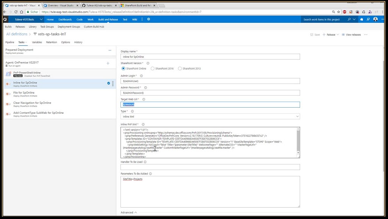This screenshot has height=219, width=388.
Task: Click the info icon next to Type
Action: pos(132,111)
